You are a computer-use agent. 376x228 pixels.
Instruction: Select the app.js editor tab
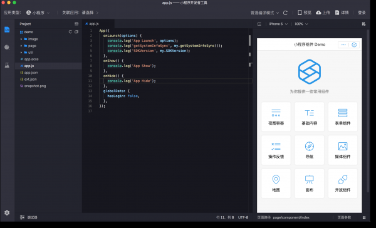[x=92, y=24]
